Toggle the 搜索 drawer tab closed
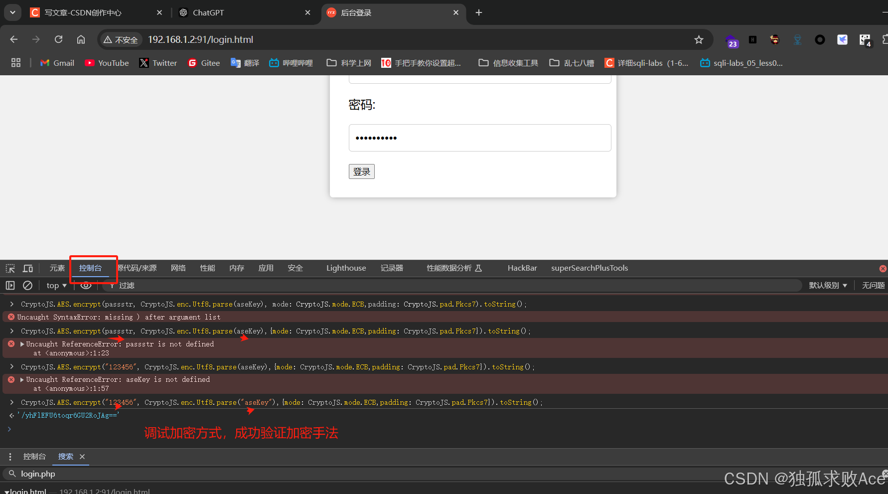The width and height of the screenshot is (888, 494). 82,457
